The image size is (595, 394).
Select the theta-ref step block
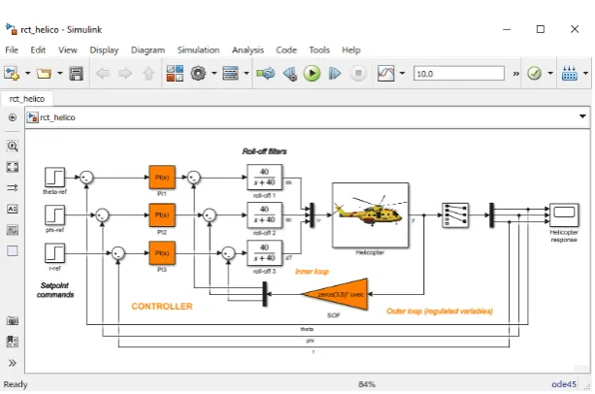55,177
